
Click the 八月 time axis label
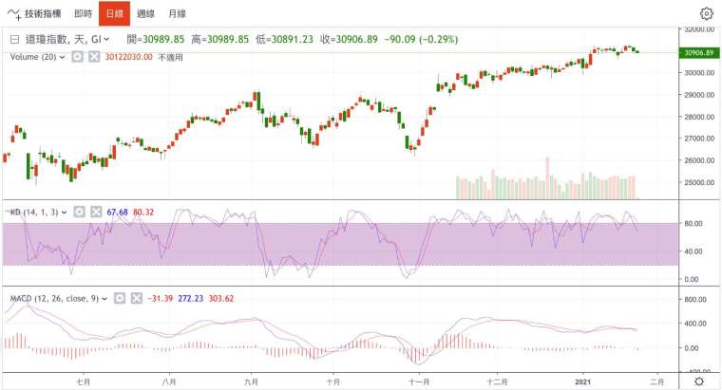(x=169, y=381)
